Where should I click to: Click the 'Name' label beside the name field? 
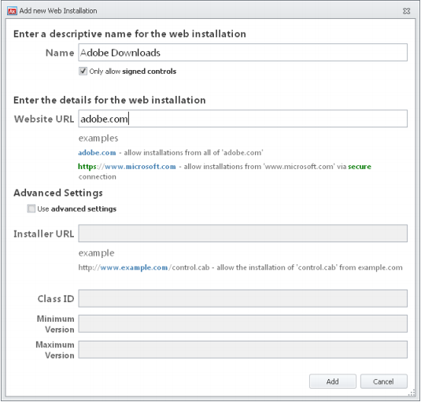pyautogui.click(x=60, y=53)
